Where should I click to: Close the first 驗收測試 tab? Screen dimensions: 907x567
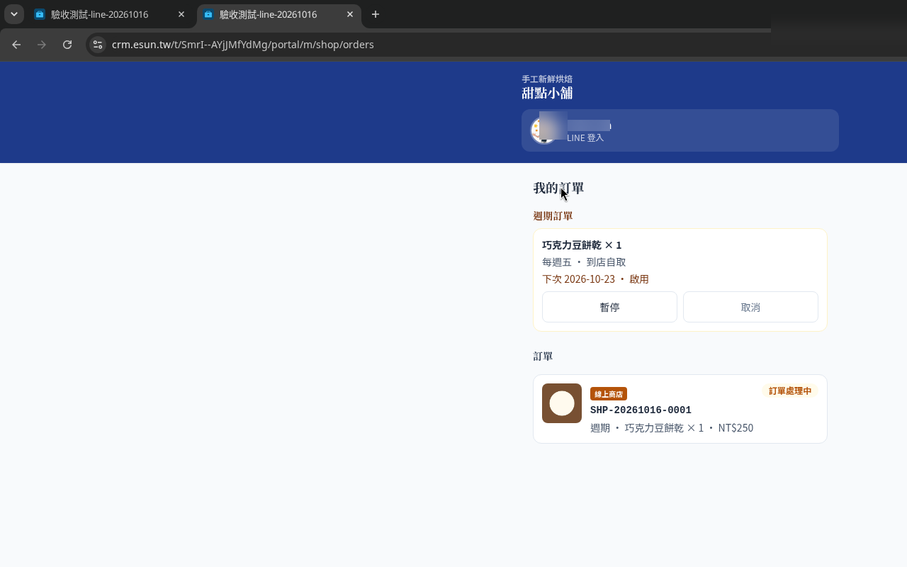pyautogui.click(x=181, y=14)
